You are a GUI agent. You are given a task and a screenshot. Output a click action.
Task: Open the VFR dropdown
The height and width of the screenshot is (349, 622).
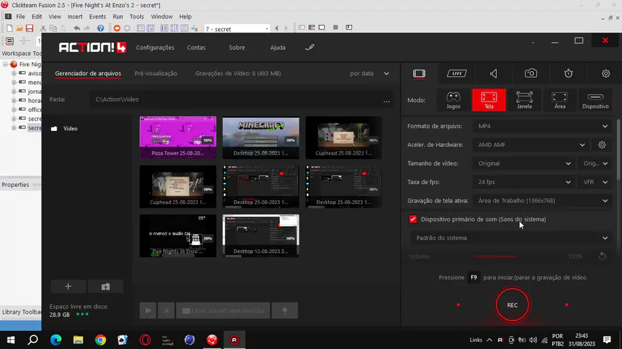[x=595, y=182]
